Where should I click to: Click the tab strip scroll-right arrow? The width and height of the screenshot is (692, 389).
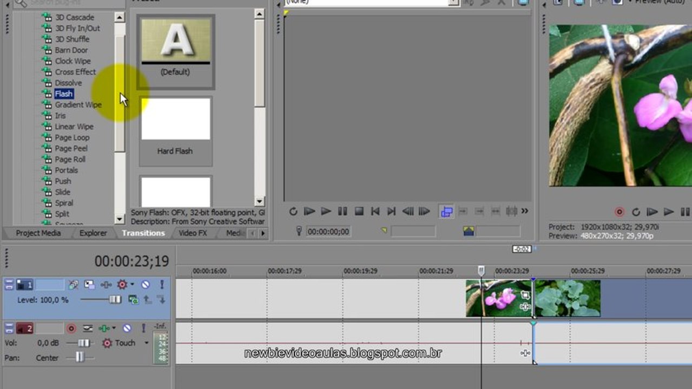[263, 233]
